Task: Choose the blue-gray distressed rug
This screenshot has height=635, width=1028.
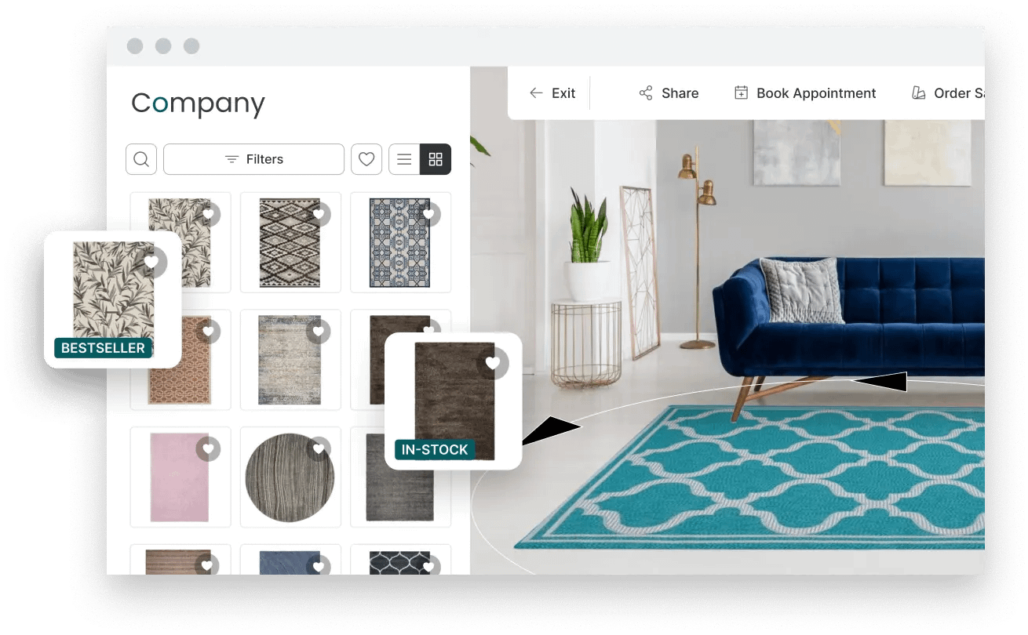Action: (290, 360)
